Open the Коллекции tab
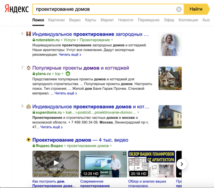 click(188, 20)
